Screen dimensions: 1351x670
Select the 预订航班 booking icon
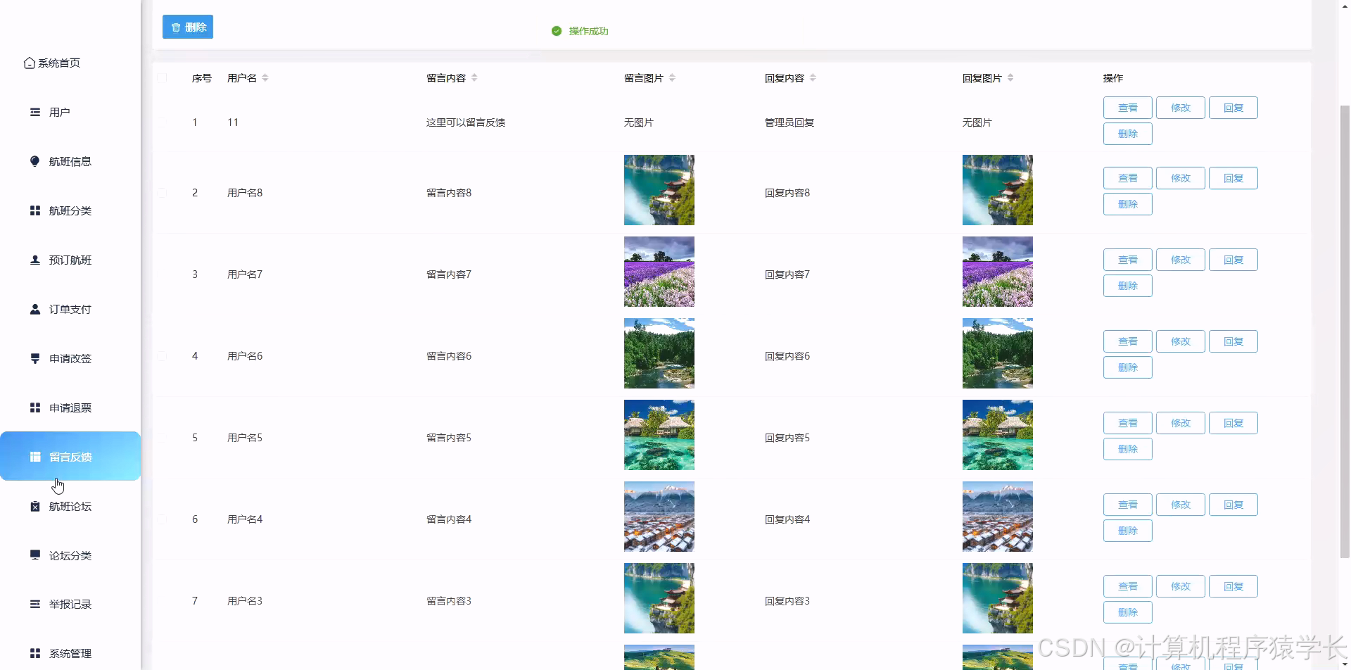[34, 260]
